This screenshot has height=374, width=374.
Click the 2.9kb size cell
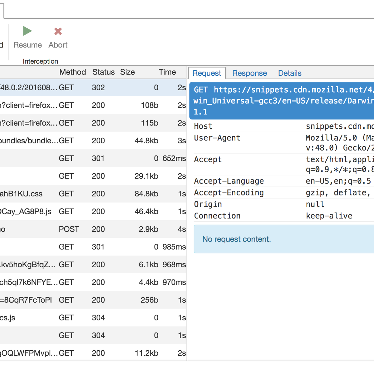[149, 229]
